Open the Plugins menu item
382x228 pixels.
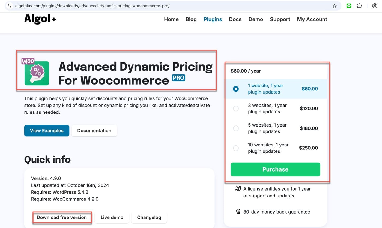click(213, 19)
